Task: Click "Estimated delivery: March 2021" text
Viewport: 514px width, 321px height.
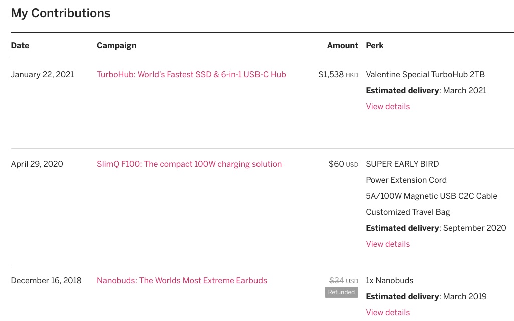Action: click(x=426, y=90)
